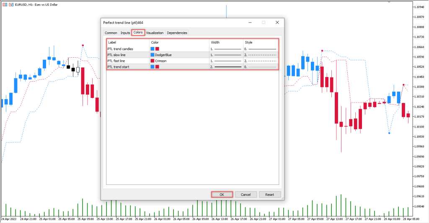Switch to the Inputs tab

(x=125, y=33)
